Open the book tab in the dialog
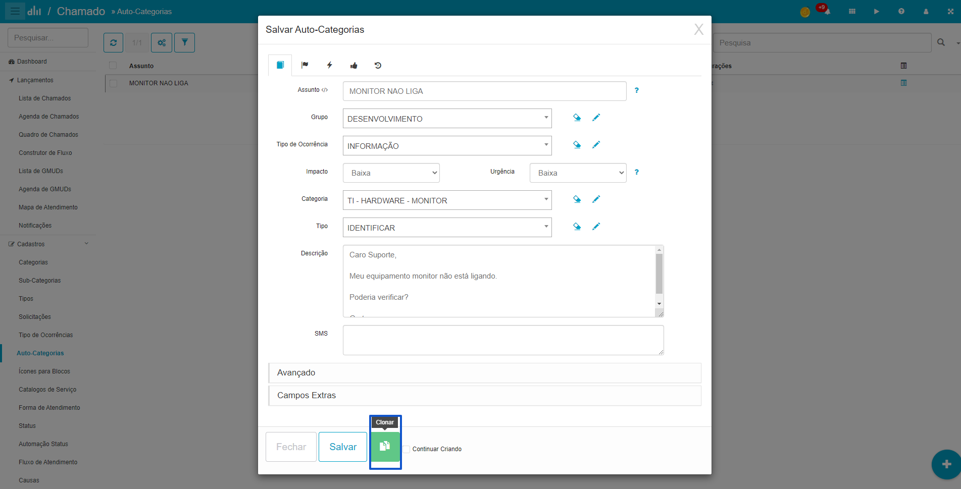This screenshot has width=961, height=489. click(x=280, y=65)
